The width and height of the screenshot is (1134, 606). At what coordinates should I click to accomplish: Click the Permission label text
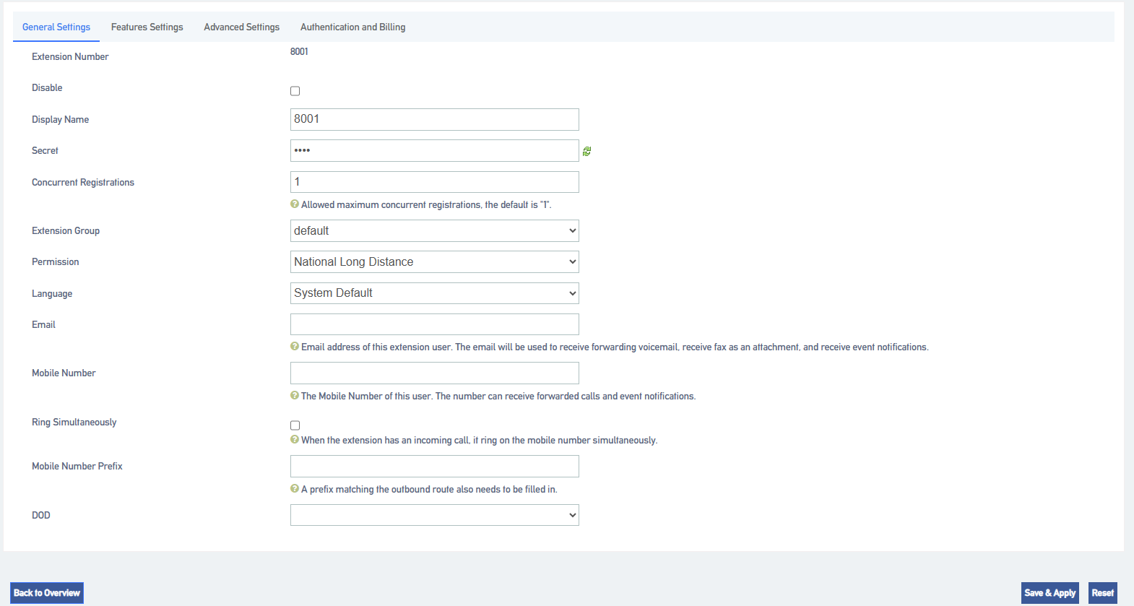click(56, 262)
